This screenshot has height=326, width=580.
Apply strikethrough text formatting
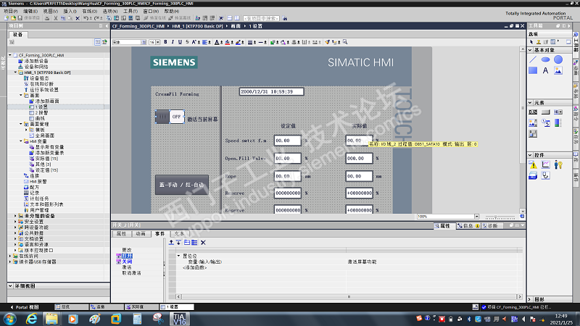(187, 42)
